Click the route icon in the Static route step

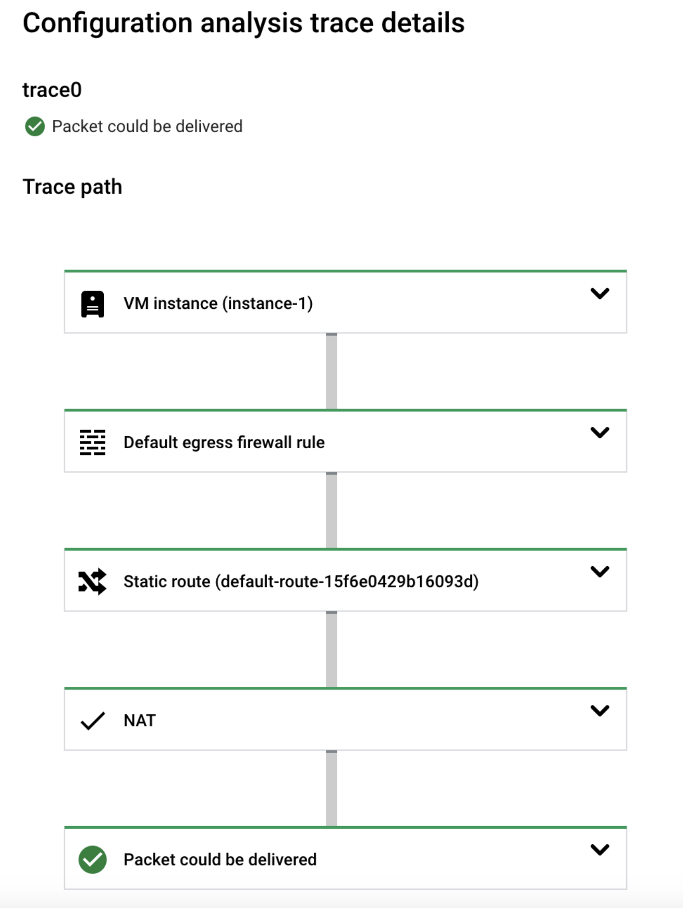click(x=92, y=580)
